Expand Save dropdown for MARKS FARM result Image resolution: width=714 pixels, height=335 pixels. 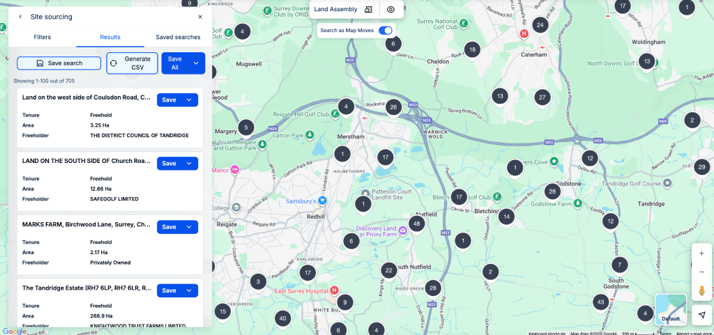[x=189, y=226]
